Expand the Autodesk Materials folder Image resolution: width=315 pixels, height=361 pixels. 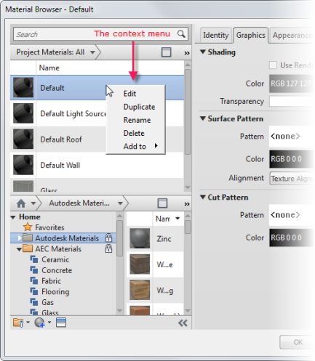pyautogui.click(x=20, y=238)
